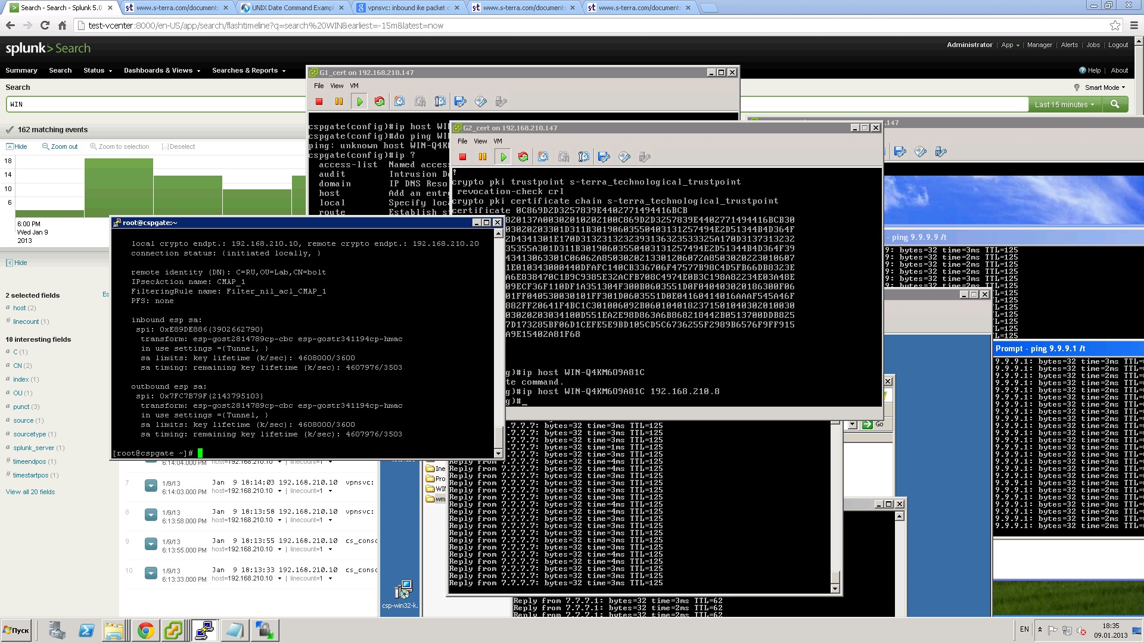
Task: Open the File menu in G2_cert window
Action: [x=462, y=141]
